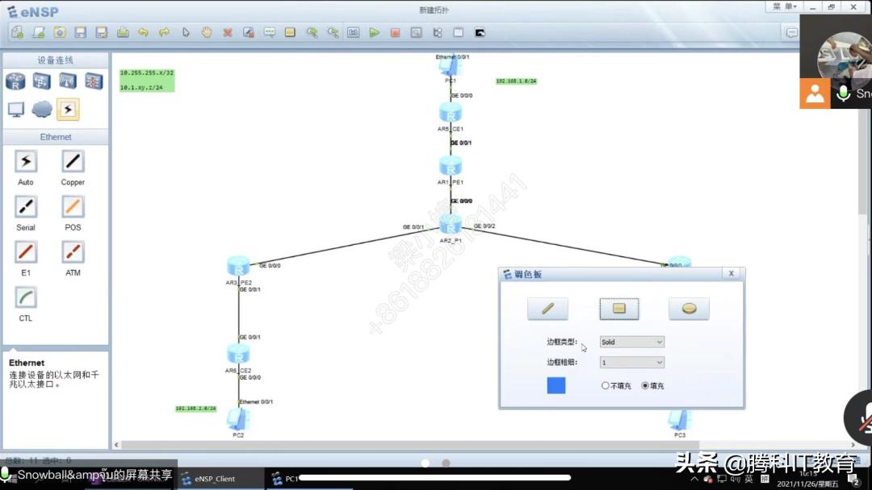Click the red X delete icon

(228, 32)
